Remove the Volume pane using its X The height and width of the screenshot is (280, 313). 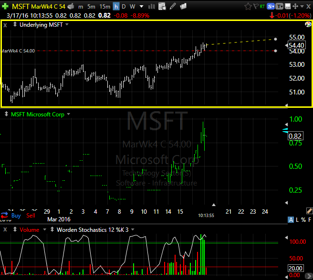(5, 229)
